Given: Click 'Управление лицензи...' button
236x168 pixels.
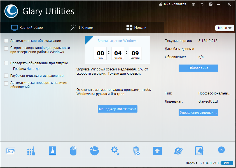Looking at the screenshot, I should pyautogui.click(x=198, y=113).
